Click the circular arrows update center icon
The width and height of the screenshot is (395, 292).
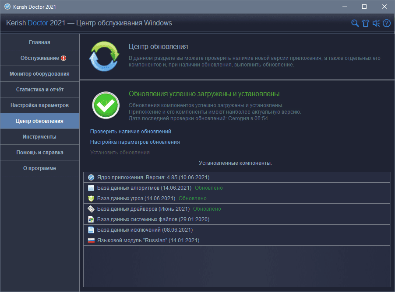104,56
